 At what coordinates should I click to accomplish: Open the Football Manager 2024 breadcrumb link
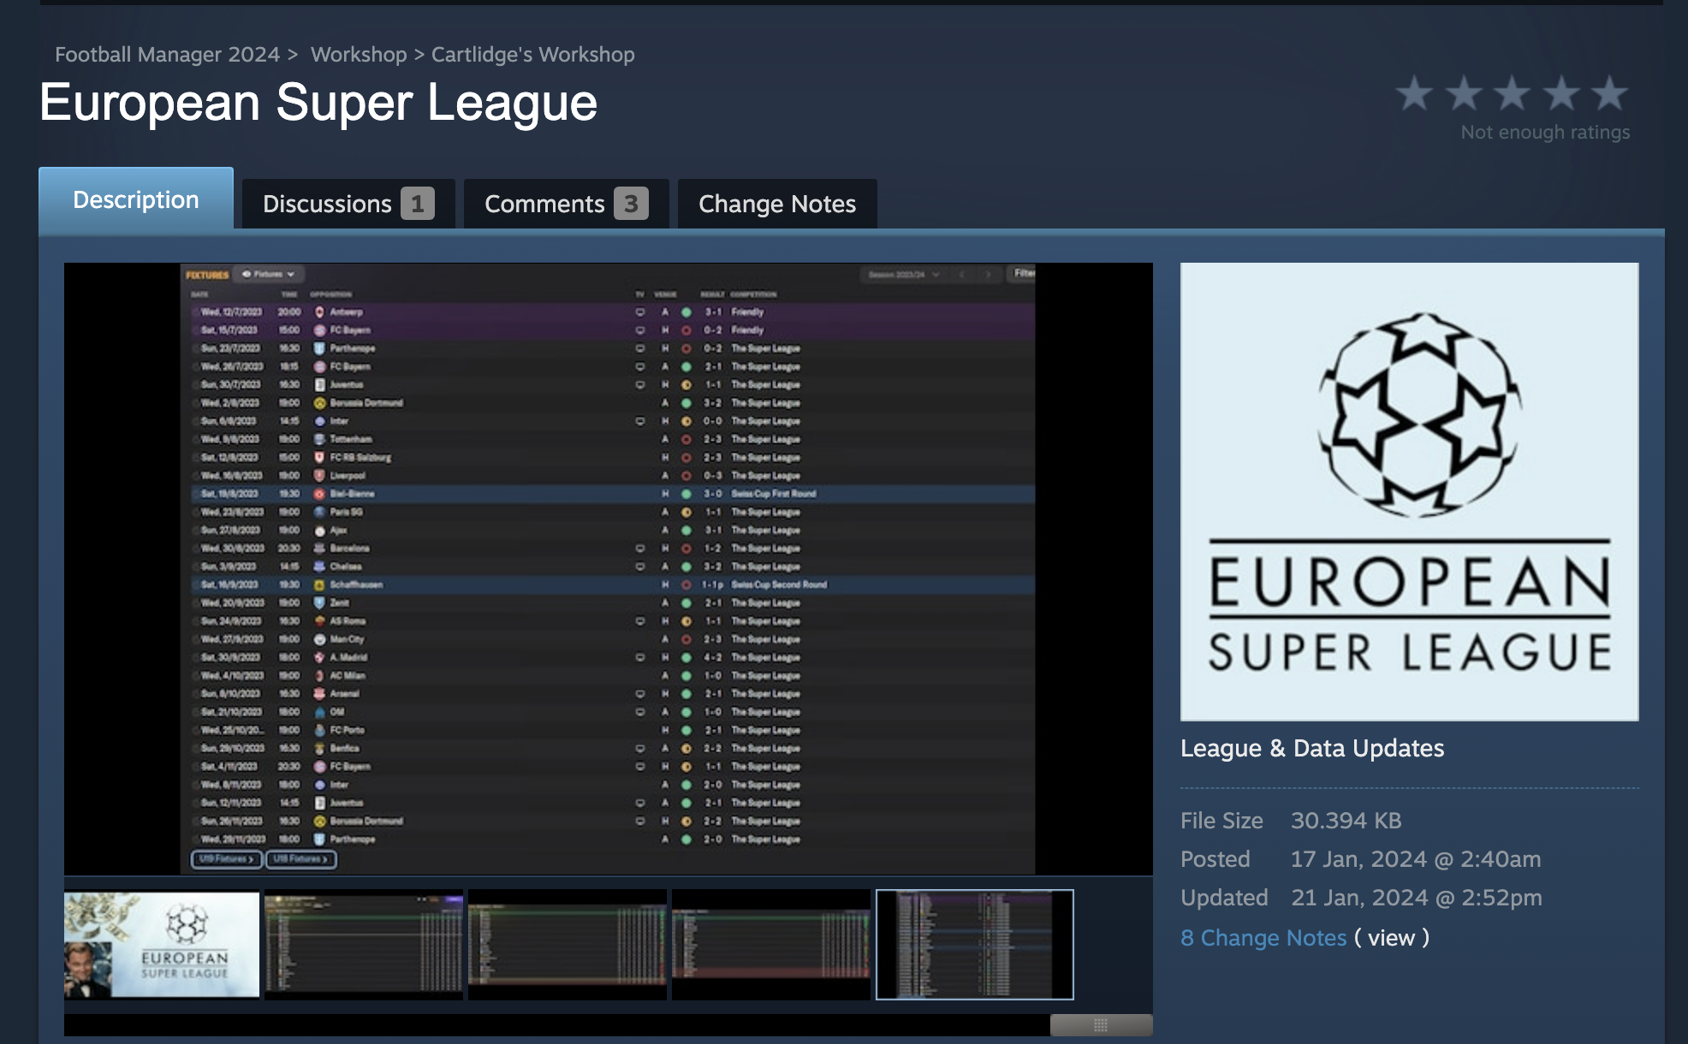167,54
